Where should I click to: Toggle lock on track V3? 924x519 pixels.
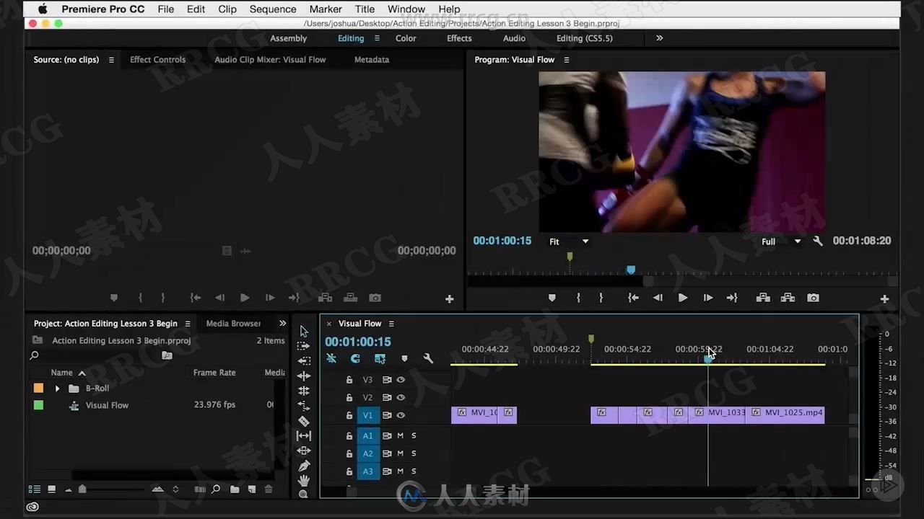(349, 380)
